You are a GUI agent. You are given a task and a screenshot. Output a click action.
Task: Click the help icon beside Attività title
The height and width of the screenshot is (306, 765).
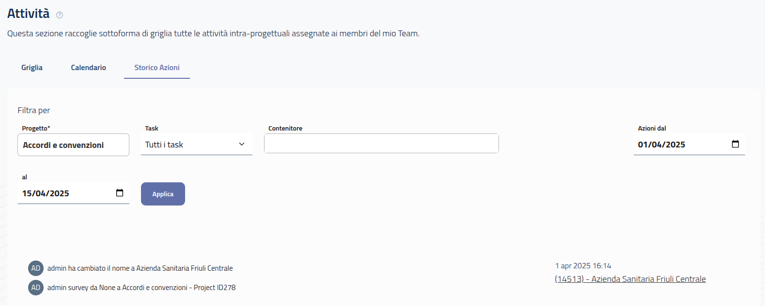60,15
